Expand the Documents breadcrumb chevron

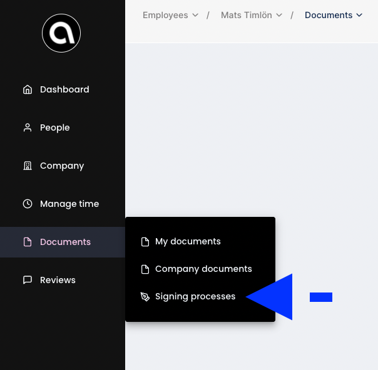[359, 15]
